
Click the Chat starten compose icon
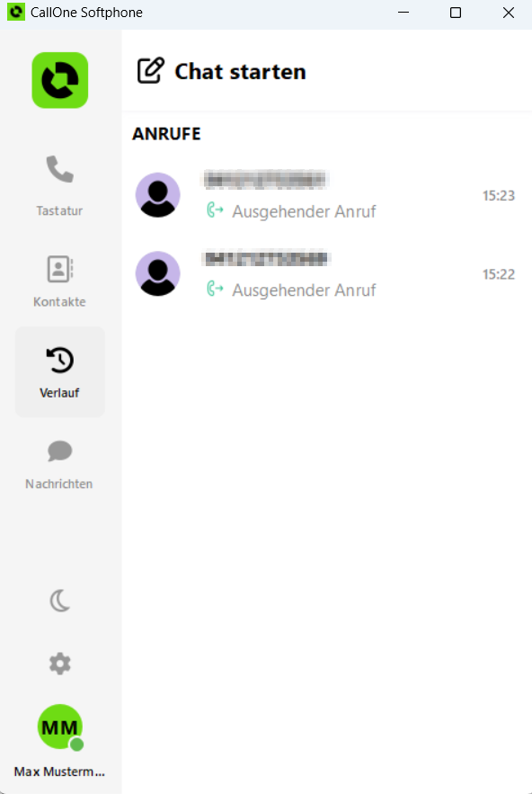(151, 70)
